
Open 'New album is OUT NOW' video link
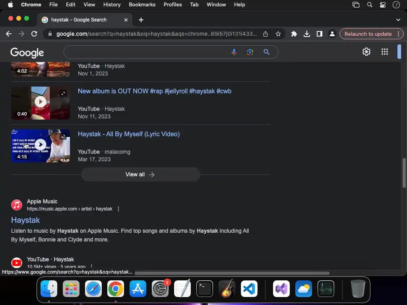155,91
